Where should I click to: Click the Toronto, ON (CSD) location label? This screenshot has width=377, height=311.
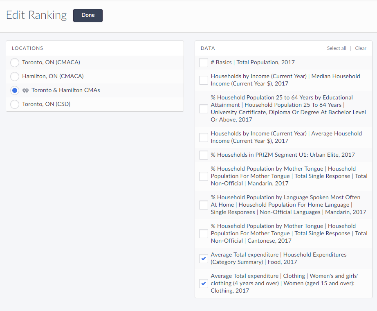[46, 104]
